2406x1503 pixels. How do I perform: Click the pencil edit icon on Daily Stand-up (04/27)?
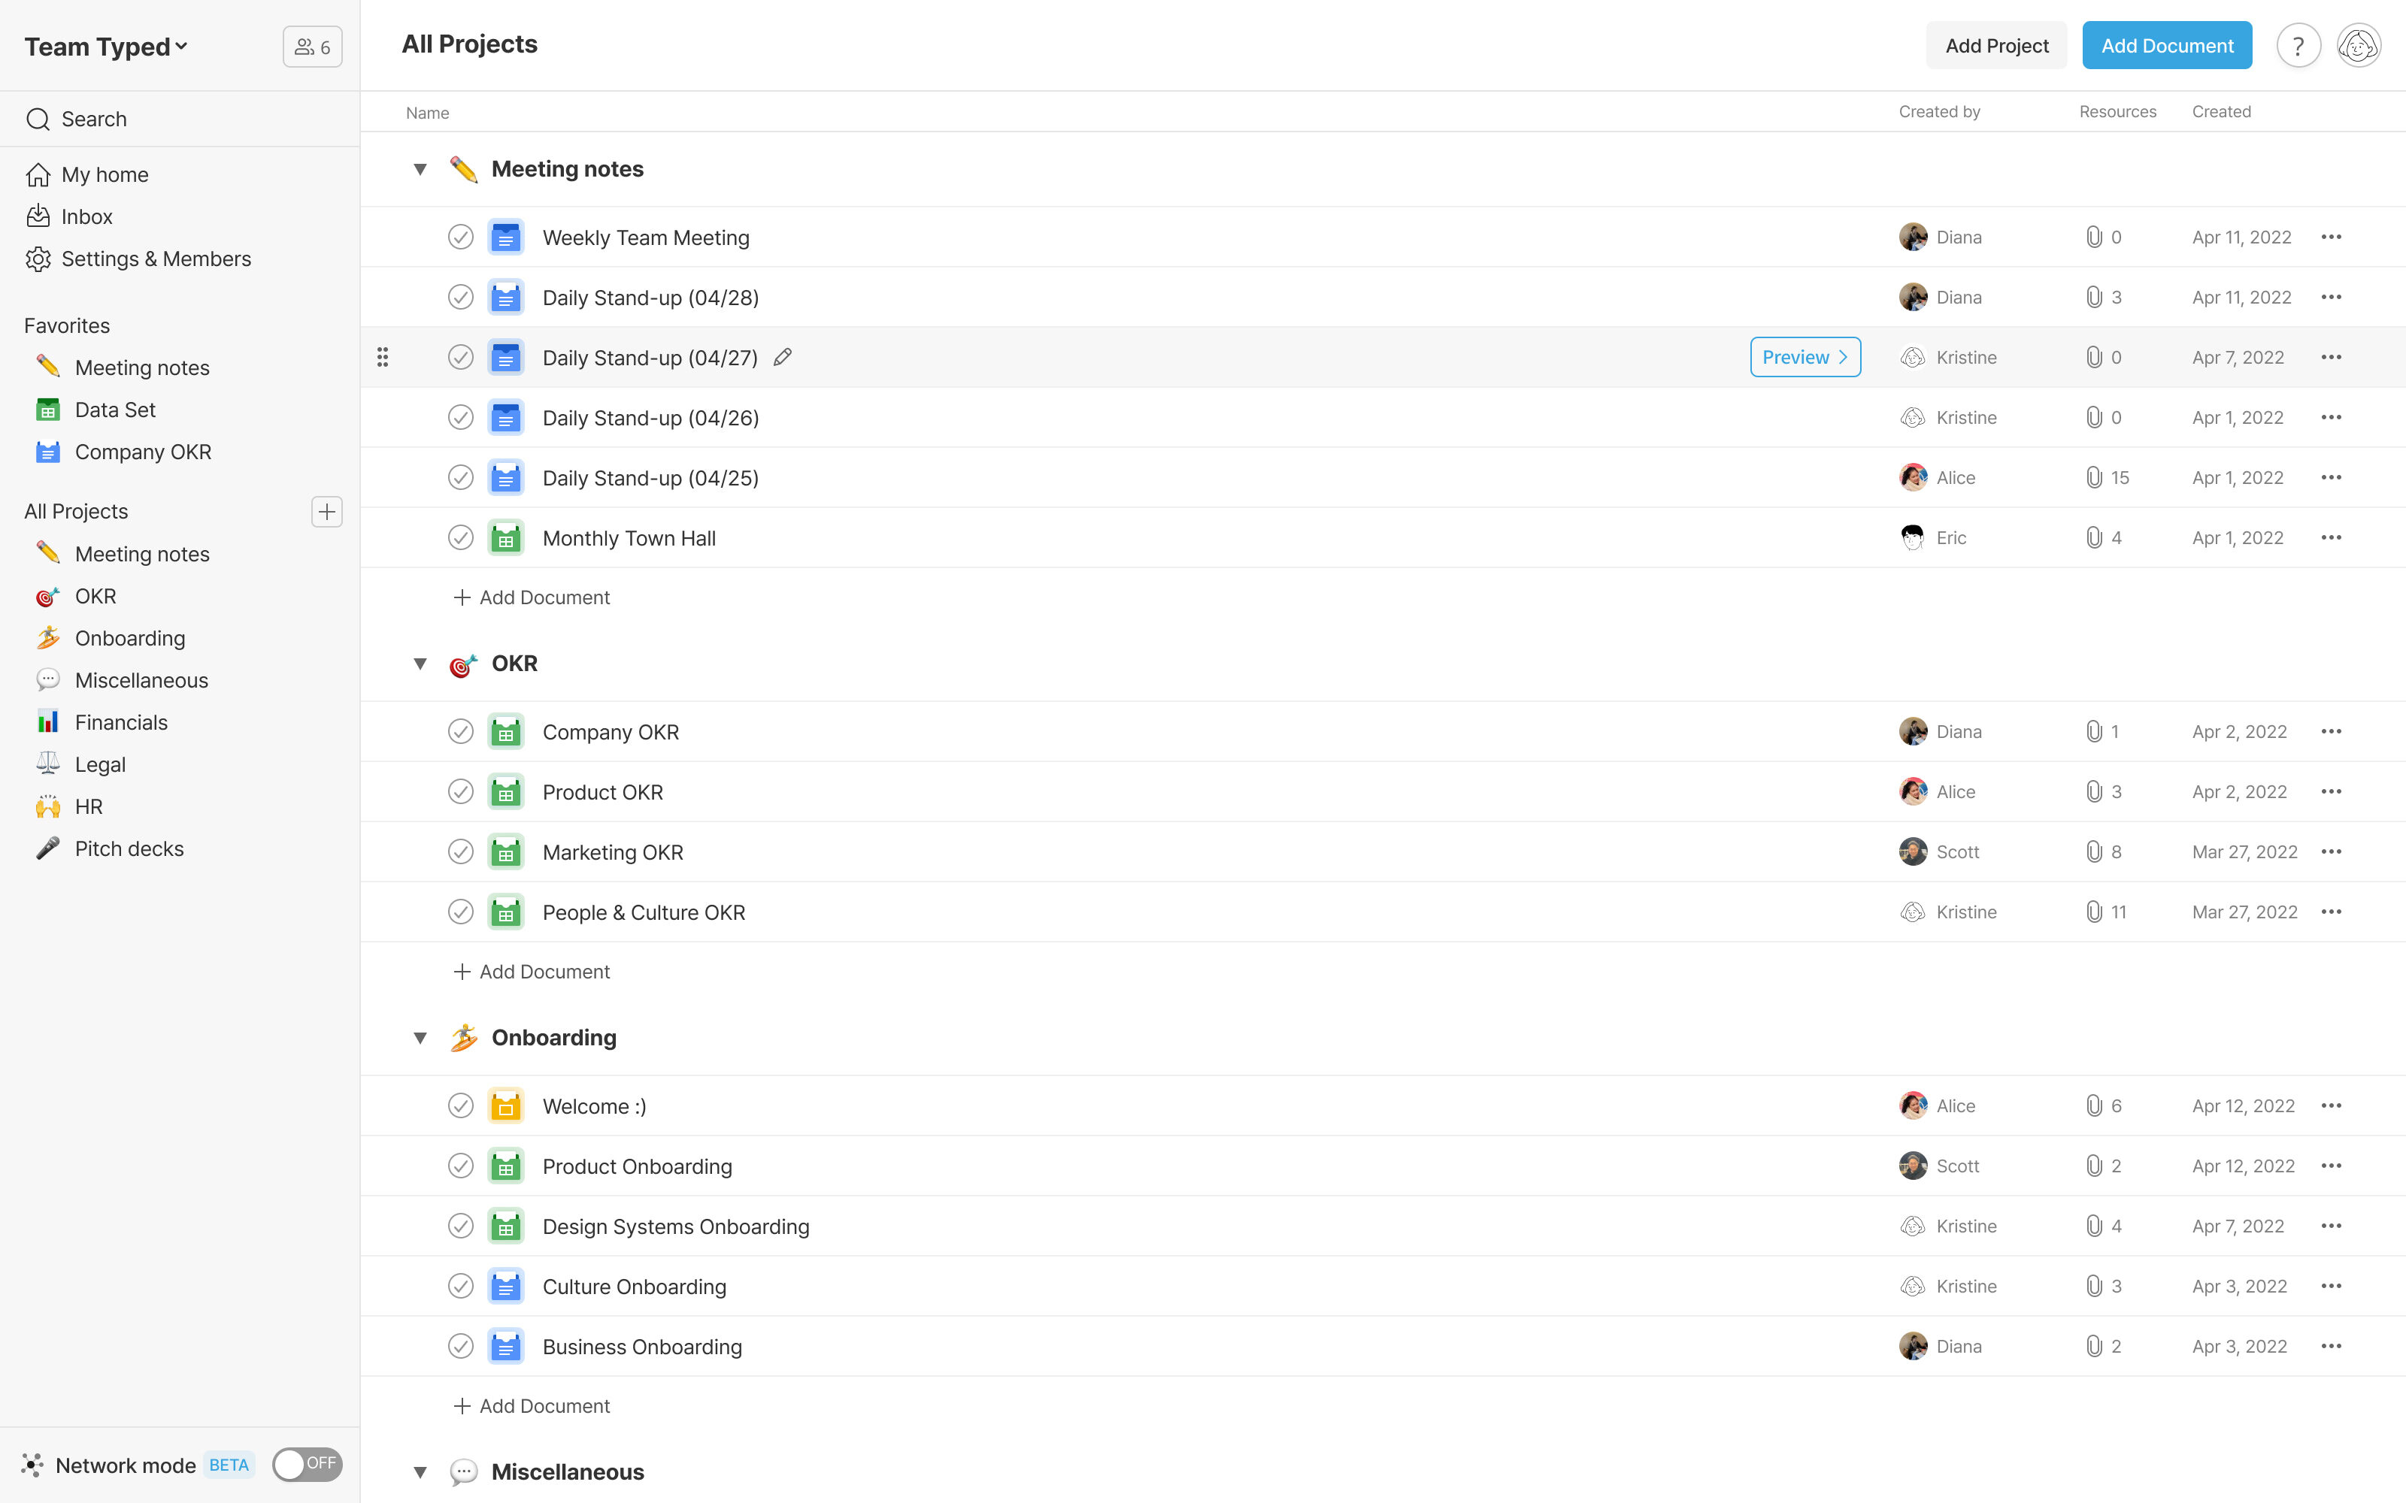pyautogui.click(x=781, y=357)
